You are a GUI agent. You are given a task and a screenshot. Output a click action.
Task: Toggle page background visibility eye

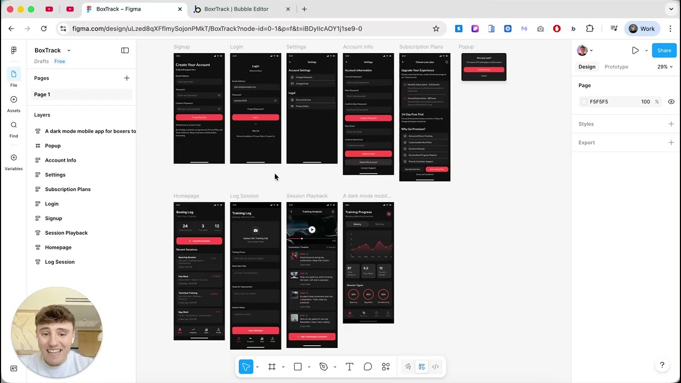[x=671, y=102]
